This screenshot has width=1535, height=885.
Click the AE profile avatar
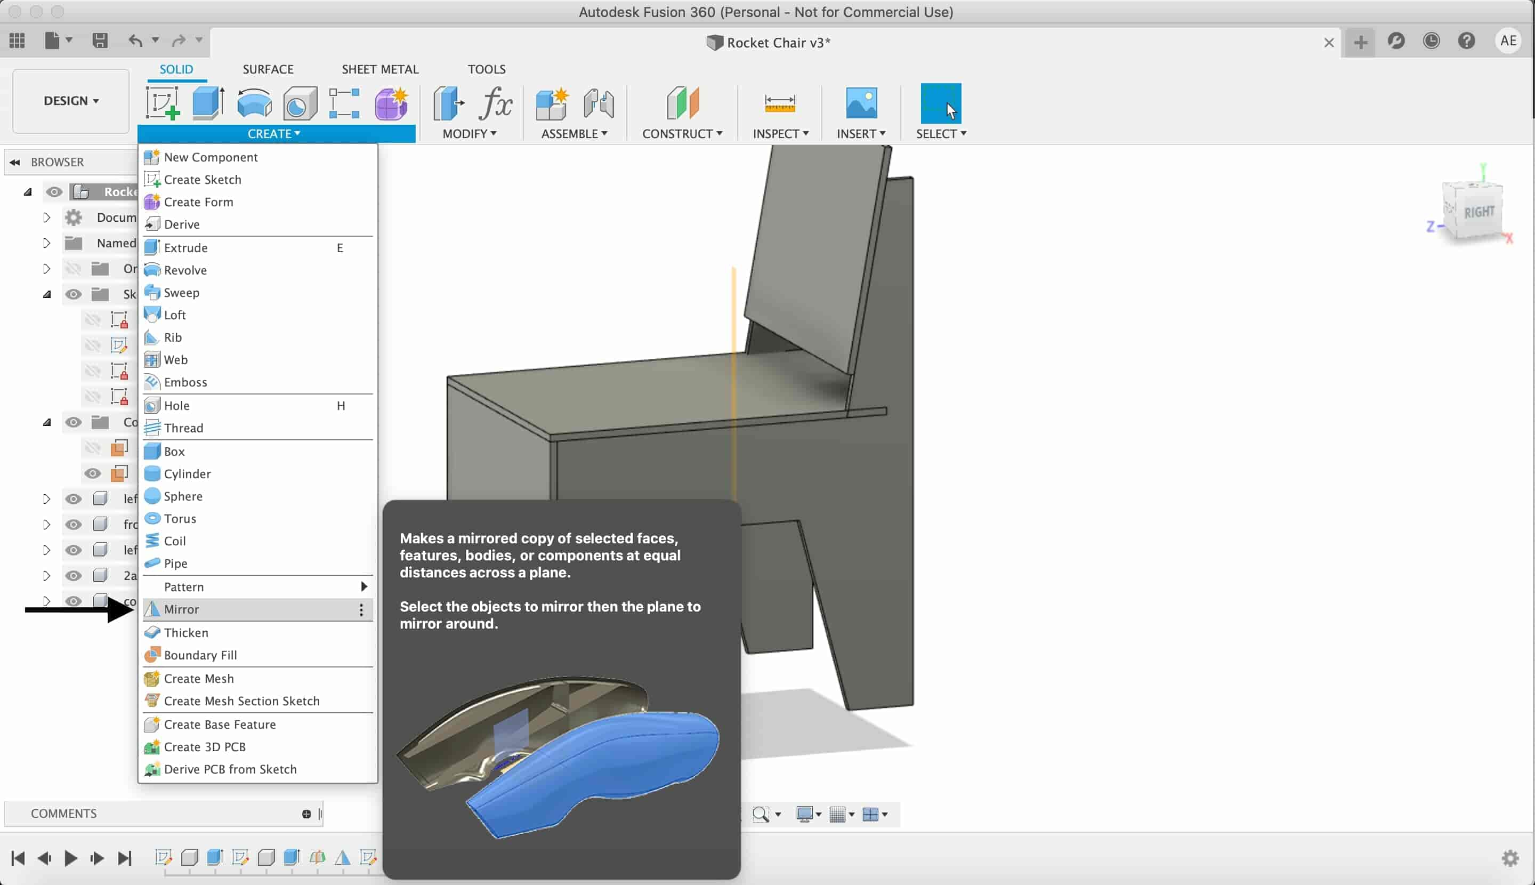click(1508, 41)
